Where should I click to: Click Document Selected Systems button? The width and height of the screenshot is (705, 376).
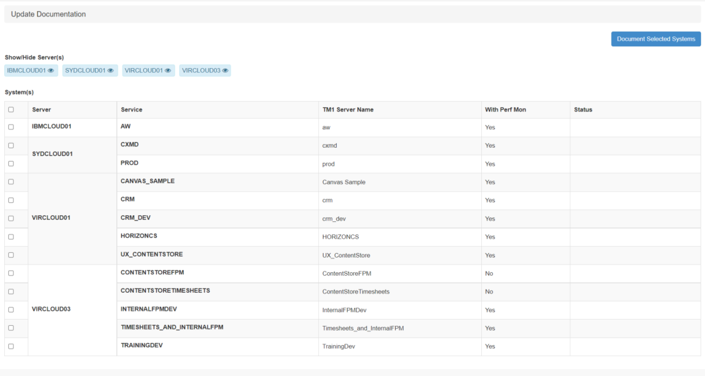pos(655,39)
